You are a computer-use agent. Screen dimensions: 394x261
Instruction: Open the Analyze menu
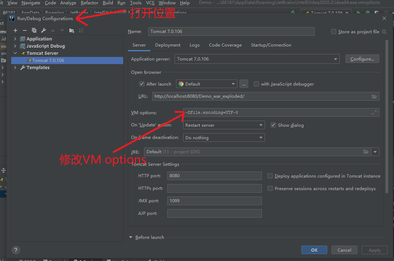(68, 3)
